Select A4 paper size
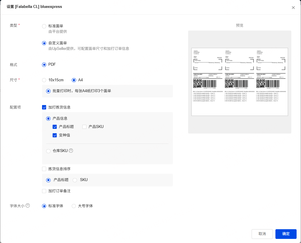Screen dimensions: 301x243 pyautogui.click(x=74, y=80)
